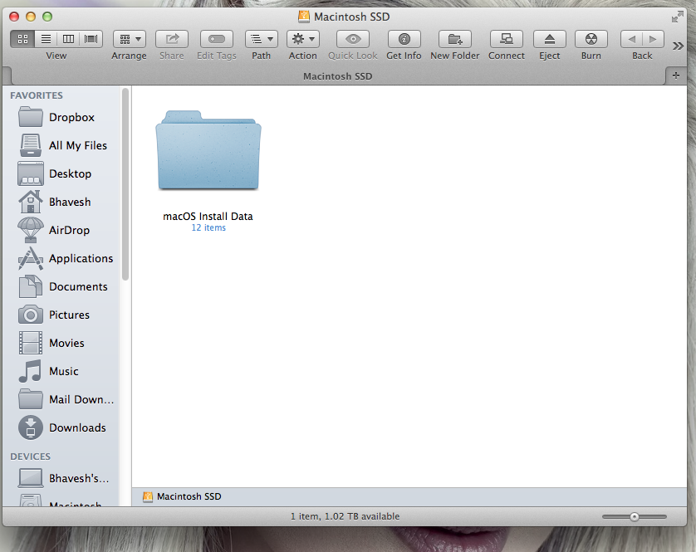Image resolution: width=696 pixels, height=552 pixels.
Task: Click the Eject toolbar icon
Action: coord(550,39)
